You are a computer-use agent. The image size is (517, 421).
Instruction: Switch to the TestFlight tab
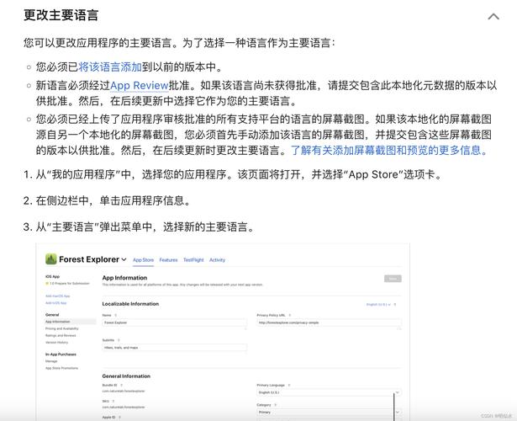[193, 260]
